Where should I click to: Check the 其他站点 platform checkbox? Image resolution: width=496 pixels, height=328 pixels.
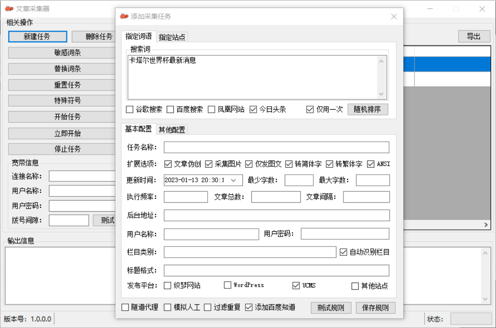[355, 286]
